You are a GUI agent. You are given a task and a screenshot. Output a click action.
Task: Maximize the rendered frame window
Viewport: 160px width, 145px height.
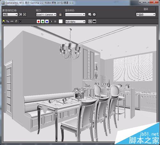point(147,2)
